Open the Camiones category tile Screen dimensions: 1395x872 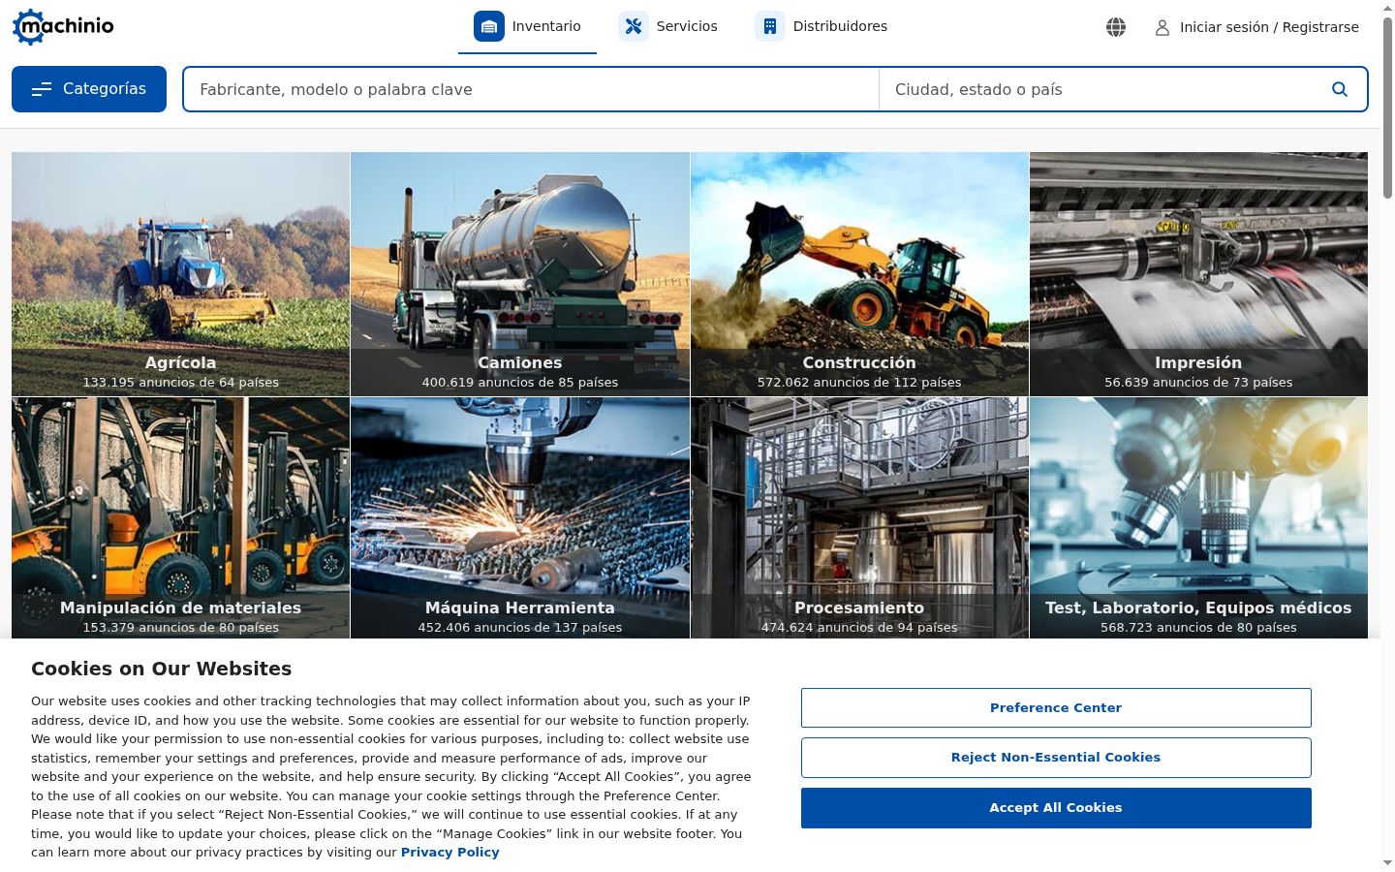520,274
